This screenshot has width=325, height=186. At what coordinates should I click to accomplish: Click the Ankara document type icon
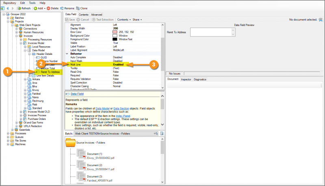point(29,79)
